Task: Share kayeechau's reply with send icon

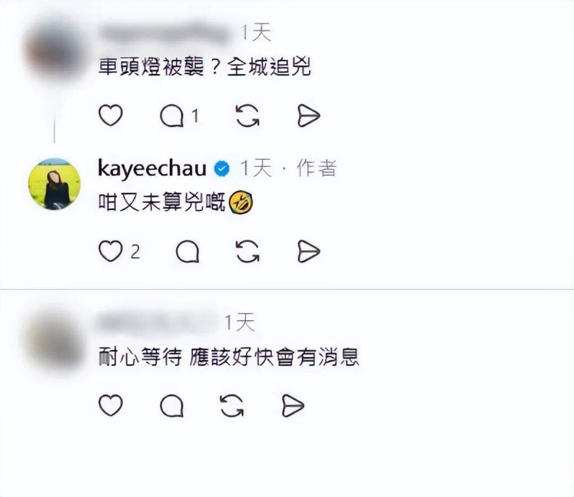Action: (308, 252)
